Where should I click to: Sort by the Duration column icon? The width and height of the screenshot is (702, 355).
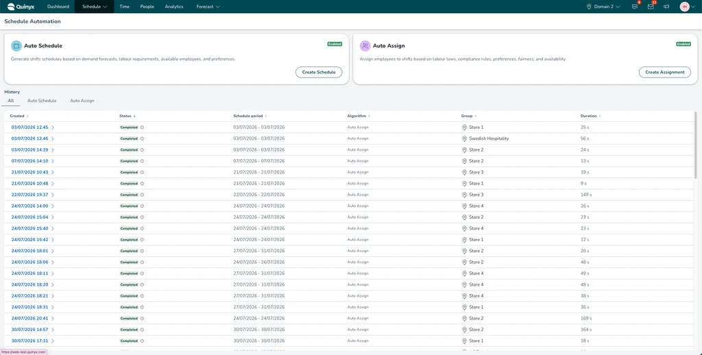tap(599, 116)
